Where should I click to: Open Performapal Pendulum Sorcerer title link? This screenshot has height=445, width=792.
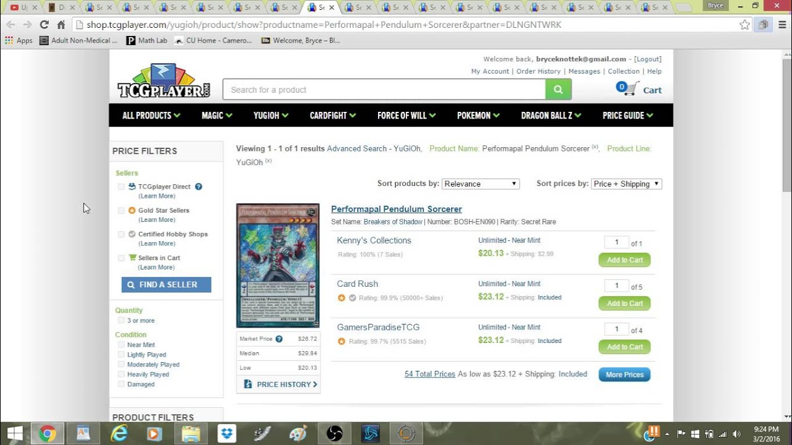[x=397, y=209]
